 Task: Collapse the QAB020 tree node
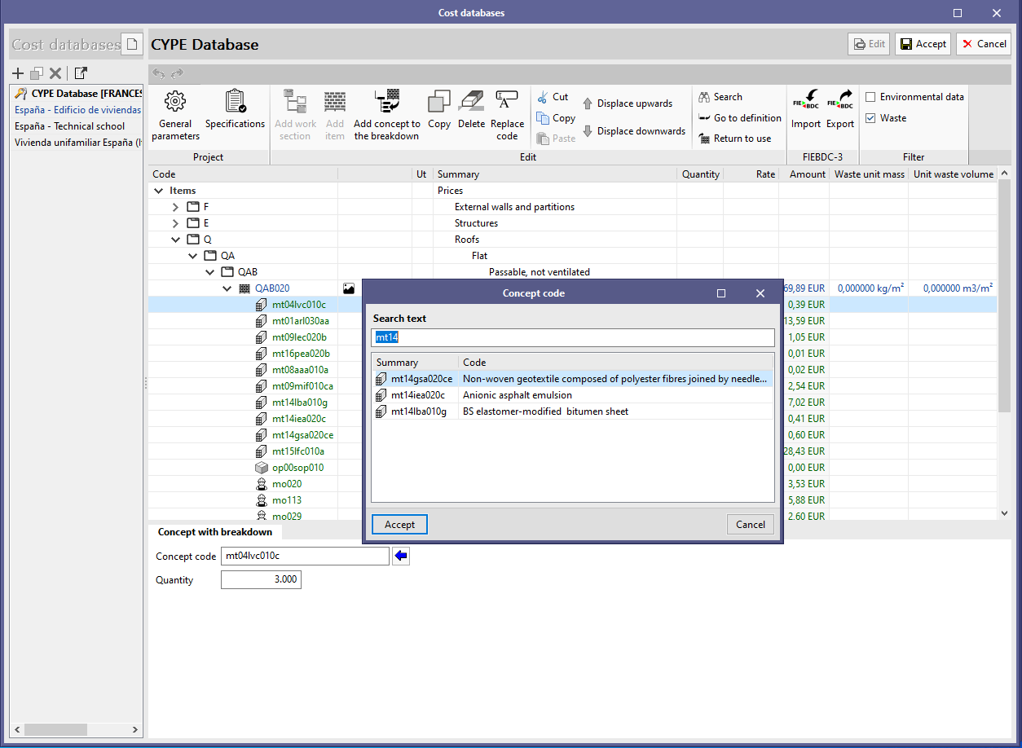click(227, 288)
